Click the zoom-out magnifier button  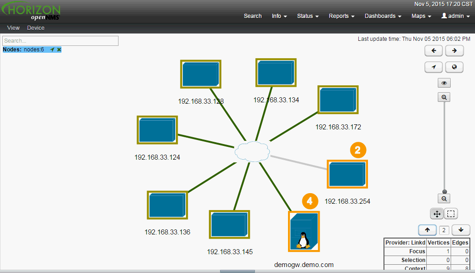click(444, 199)
